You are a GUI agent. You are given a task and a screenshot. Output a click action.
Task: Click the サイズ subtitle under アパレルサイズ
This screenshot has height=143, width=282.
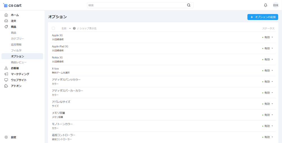55,106
